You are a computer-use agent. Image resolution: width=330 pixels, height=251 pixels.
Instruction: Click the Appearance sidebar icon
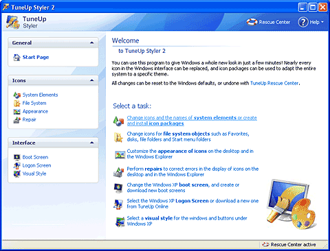16,112
